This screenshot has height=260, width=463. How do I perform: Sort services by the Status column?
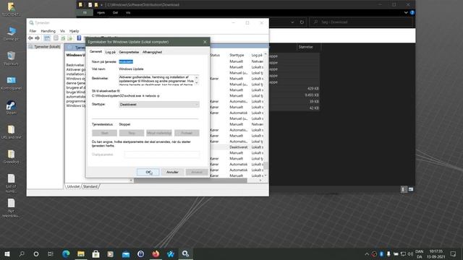click(215, 55)
